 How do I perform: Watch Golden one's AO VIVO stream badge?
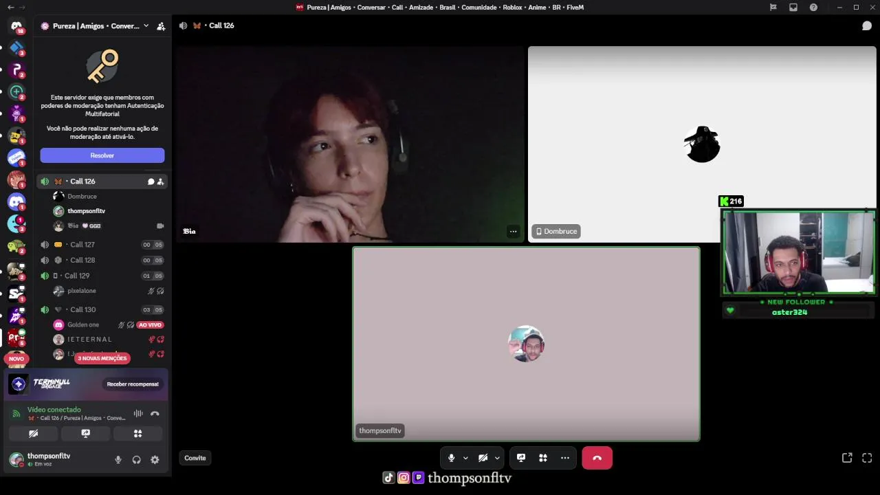150,324
